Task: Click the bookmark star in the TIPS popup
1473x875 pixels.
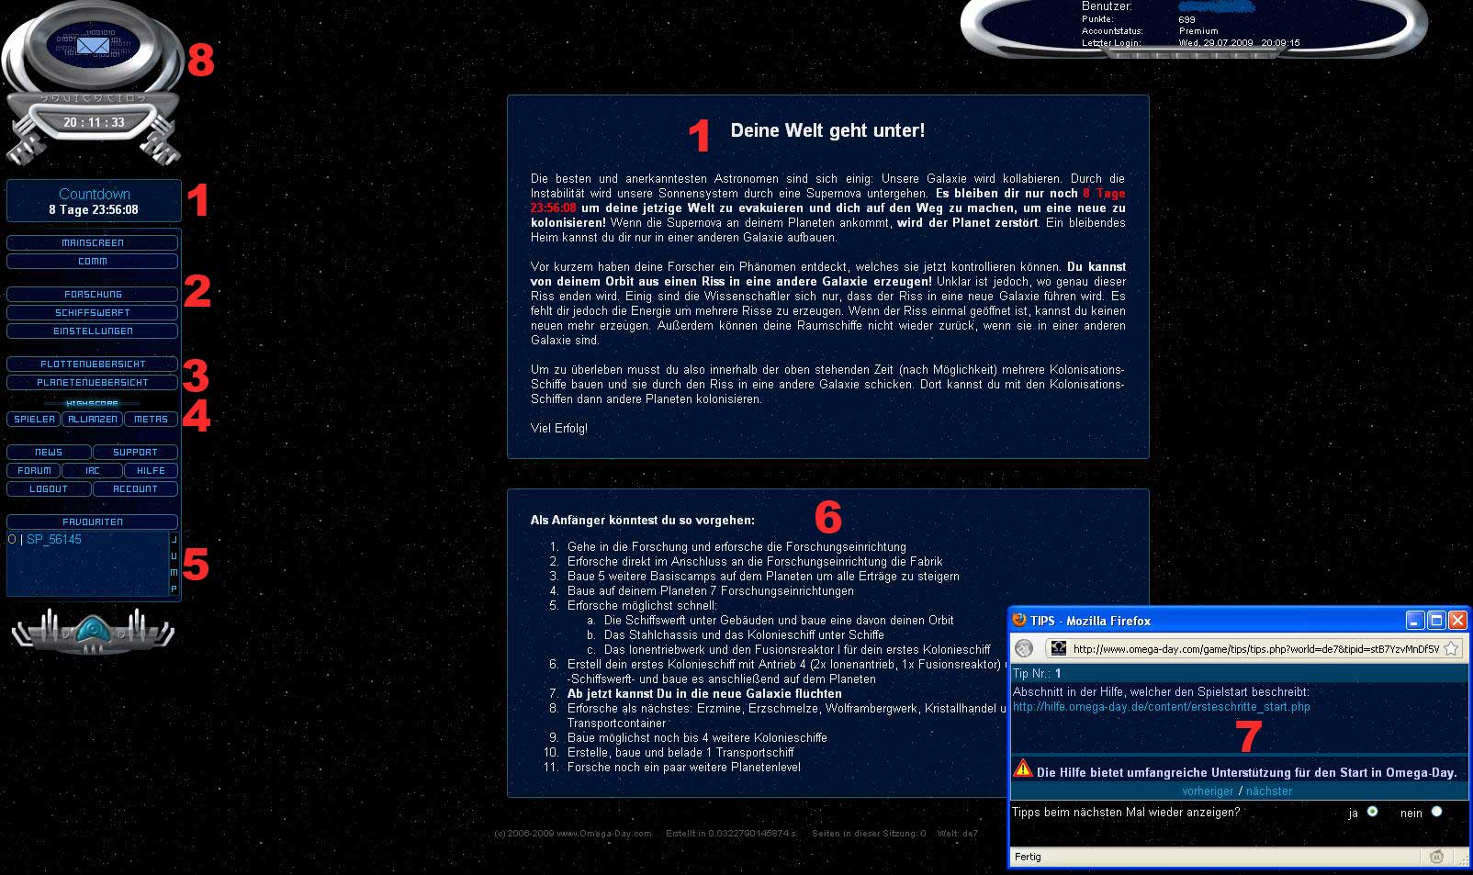Action: pos(1451,649)
